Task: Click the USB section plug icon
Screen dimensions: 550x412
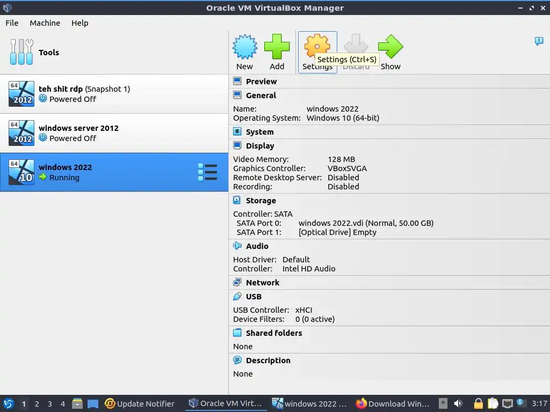Action: point(237,296)
